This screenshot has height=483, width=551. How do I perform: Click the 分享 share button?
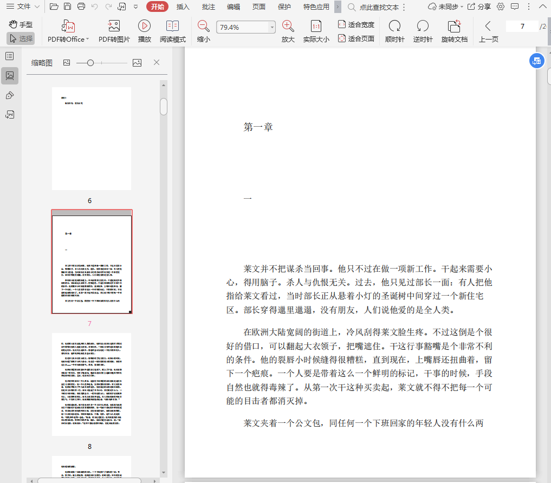point(479,6)
